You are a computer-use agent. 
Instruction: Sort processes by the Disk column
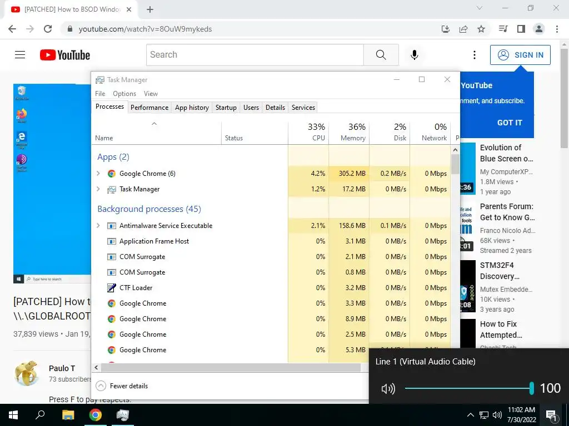[x=390, y=132]
